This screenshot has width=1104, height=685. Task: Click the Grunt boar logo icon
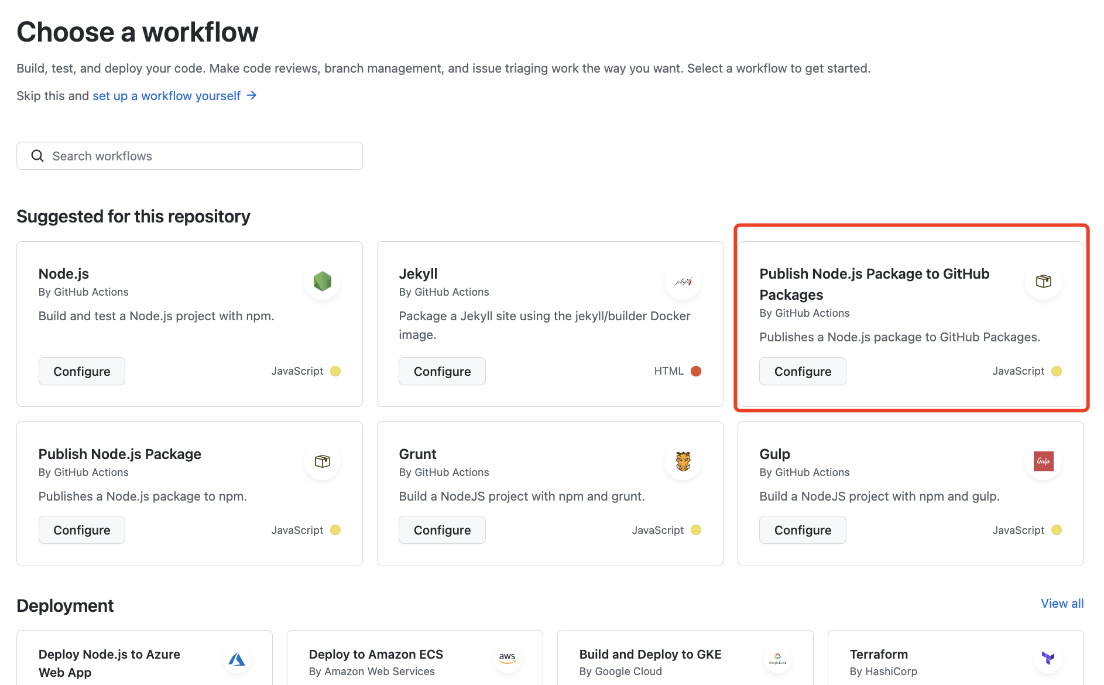tap(683, 461)
